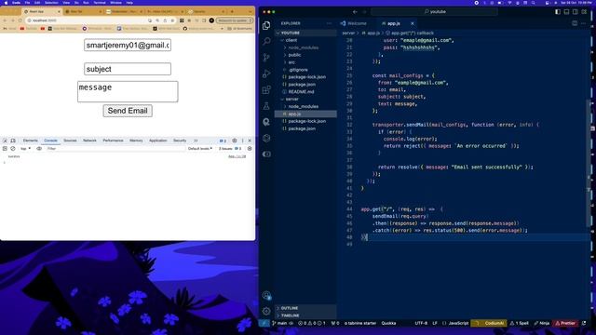Click UTF-8 encoding in status bar
Image resolution: width=596 pixels, height=335 pixels.
tap(421, 323)
